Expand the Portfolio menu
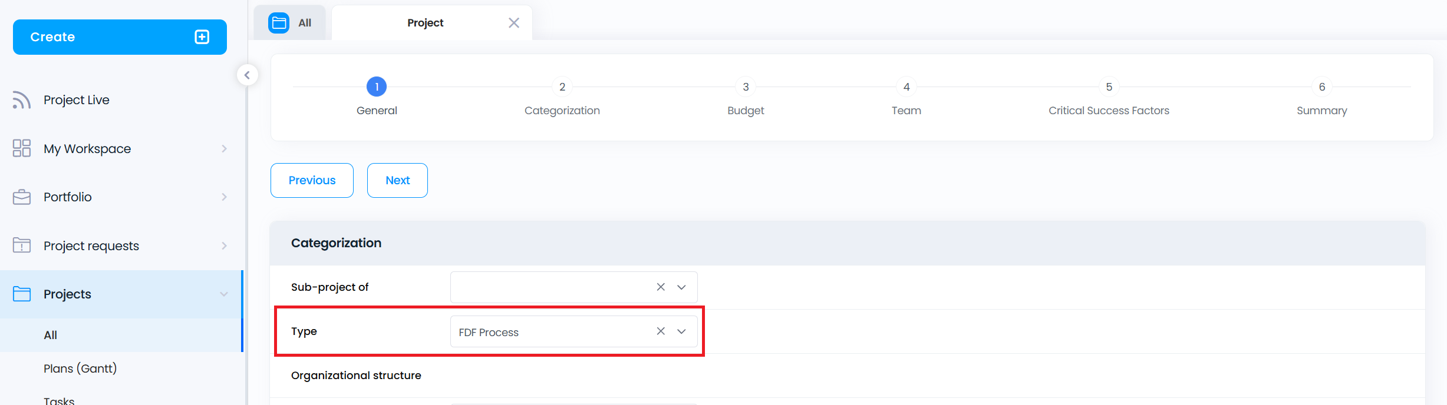This screenshot has height=405, width=1447. coord(224,197)
